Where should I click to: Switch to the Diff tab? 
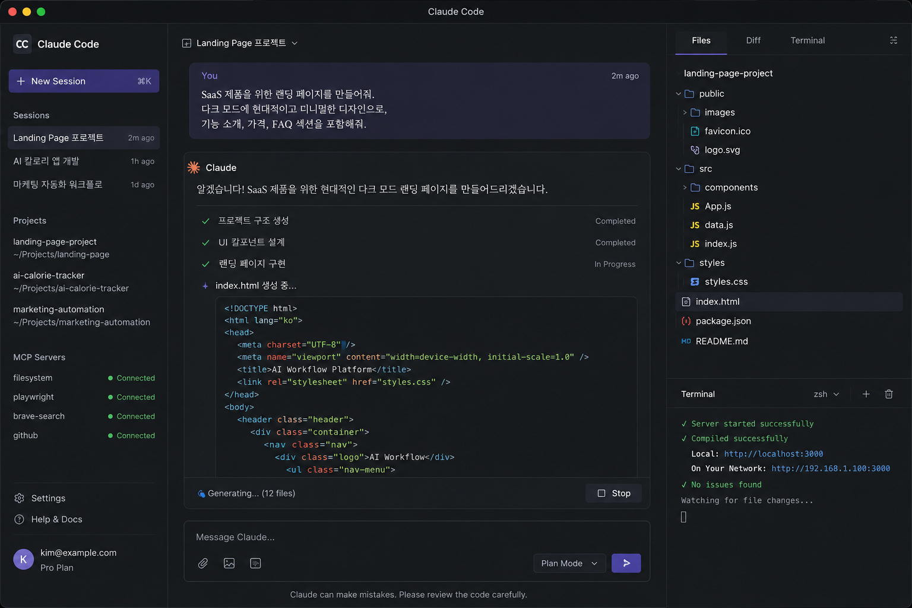[x=753, y=40]
